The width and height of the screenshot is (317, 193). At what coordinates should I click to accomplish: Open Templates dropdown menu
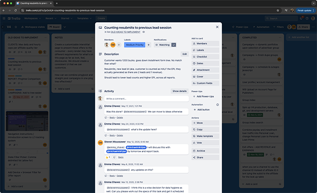point(84,18)
